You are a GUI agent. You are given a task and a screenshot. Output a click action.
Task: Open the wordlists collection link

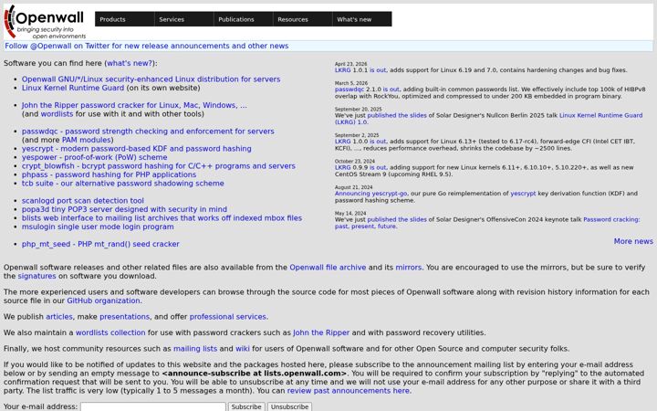tap(110, 332)
